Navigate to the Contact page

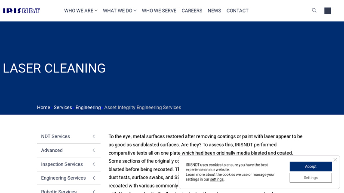click(237, 11)
